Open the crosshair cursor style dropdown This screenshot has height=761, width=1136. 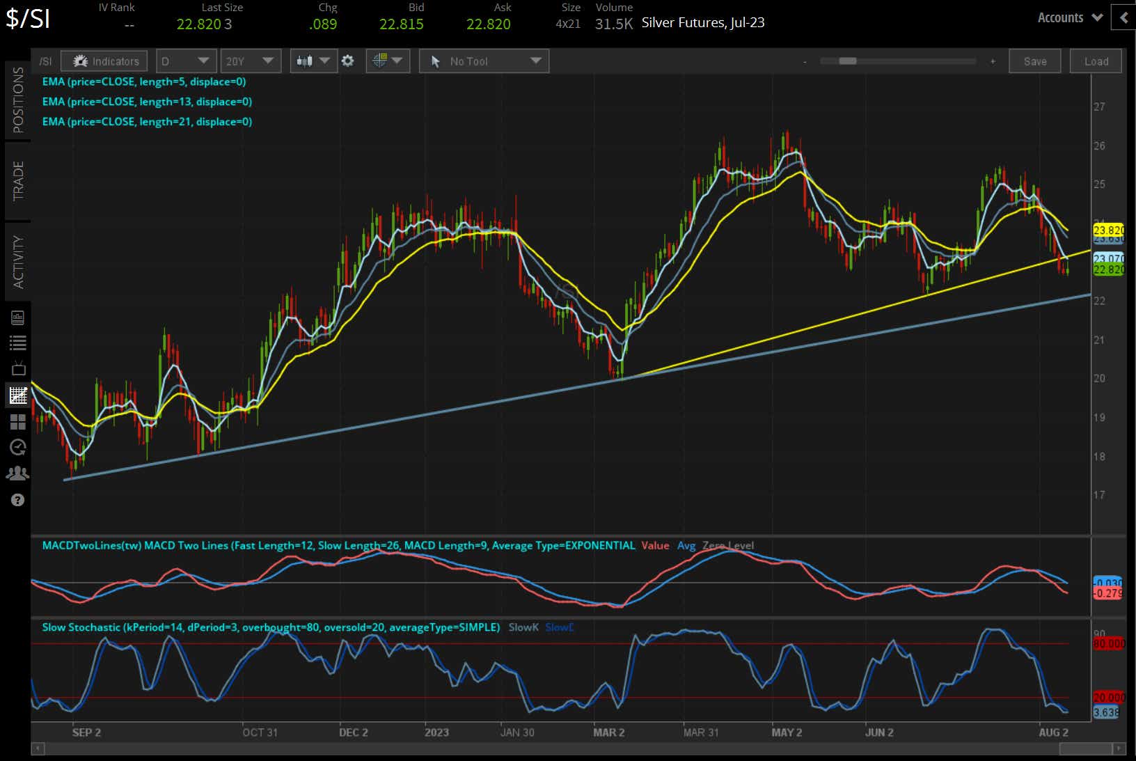(x=388, y=61)
